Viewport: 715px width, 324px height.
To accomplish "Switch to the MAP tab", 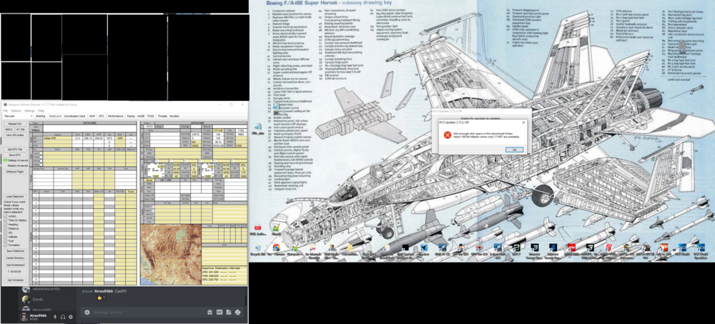I will tap(92, 117).
